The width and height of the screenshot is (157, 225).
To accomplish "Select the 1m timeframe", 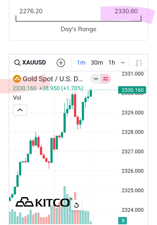I will pos(81,62).
